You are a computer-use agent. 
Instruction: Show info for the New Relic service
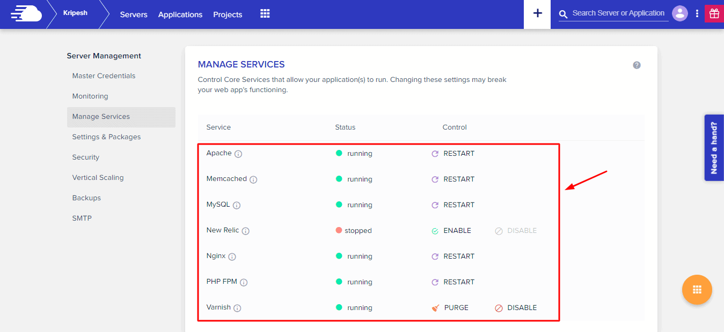click(x=245, y=231)
